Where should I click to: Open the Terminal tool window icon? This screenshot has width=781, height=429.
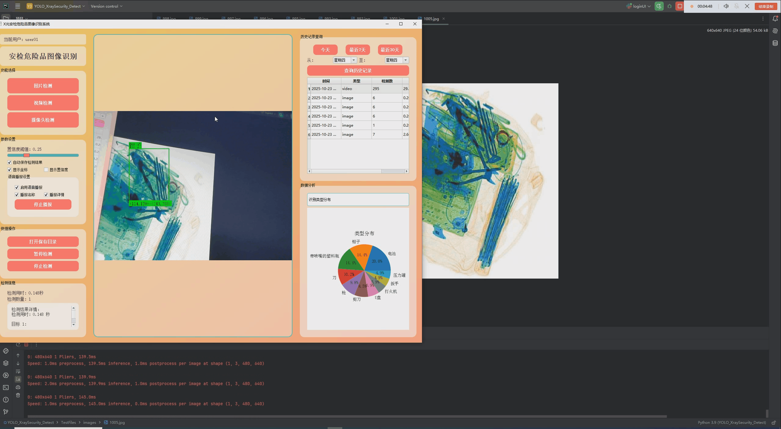pos(5,388)
